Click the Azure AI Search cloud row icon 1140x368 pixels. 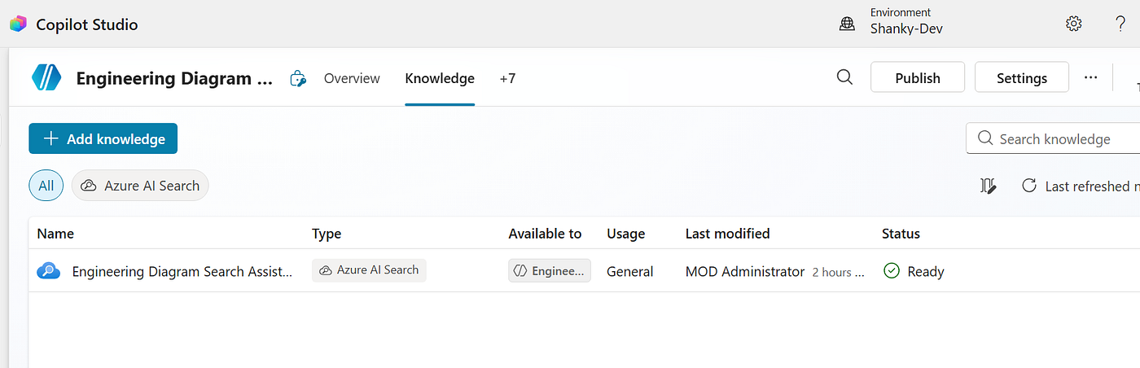pyautogui.click(x=49, y=271)
